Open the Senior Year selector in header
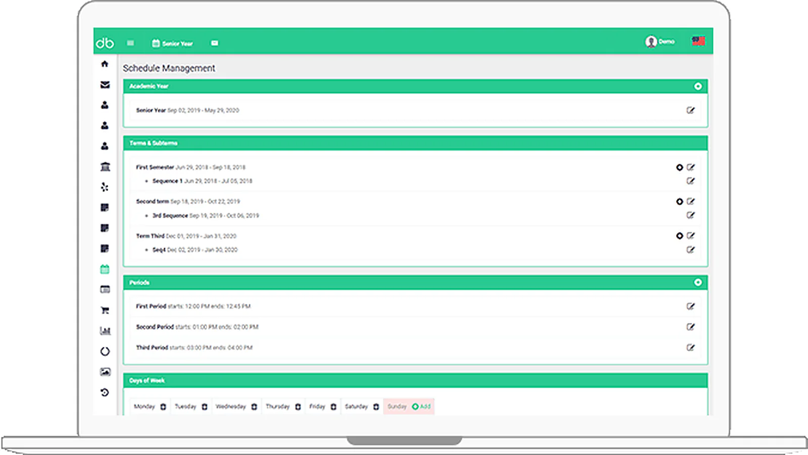The image size is (808, 455). [173, 43]
